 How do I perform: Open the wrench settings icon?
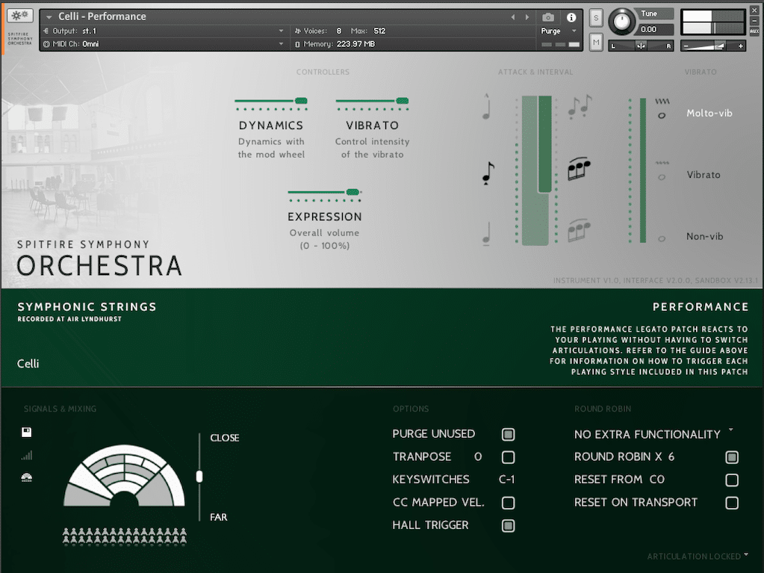coord(19,16)
